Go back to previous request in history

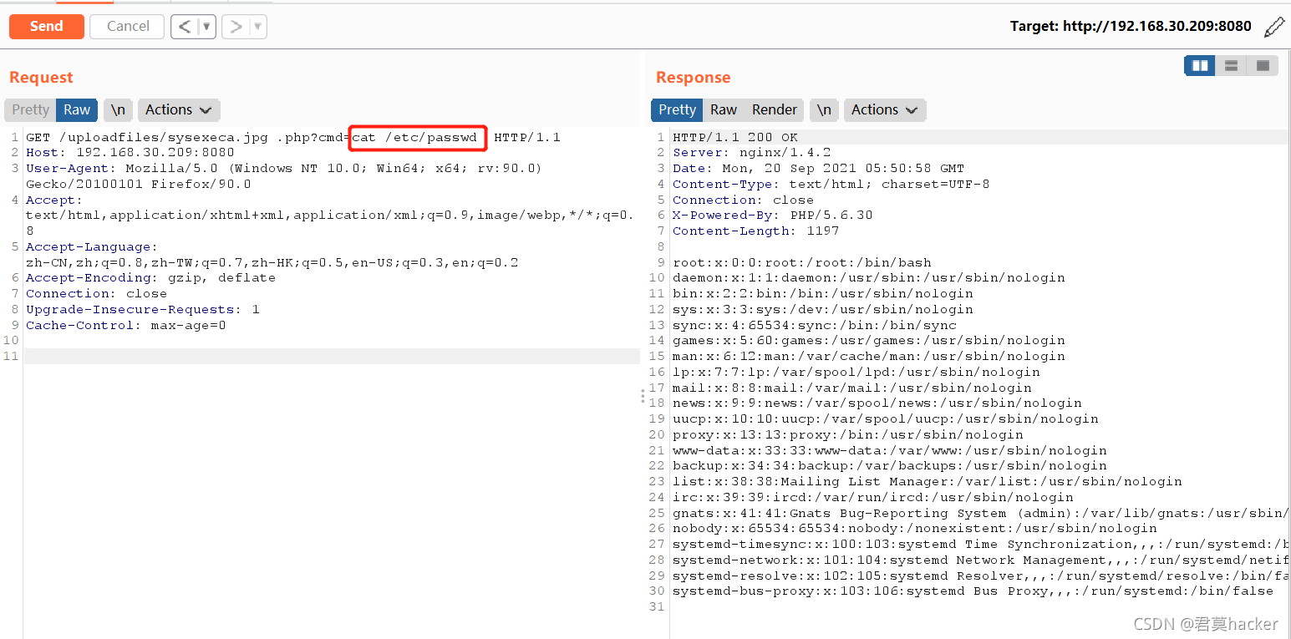point(185,27)
